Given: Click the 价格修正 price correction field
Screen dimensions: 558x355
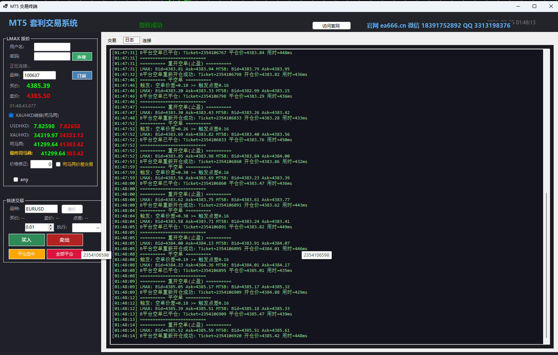Looking at the screenshot, I should point(41,164).
